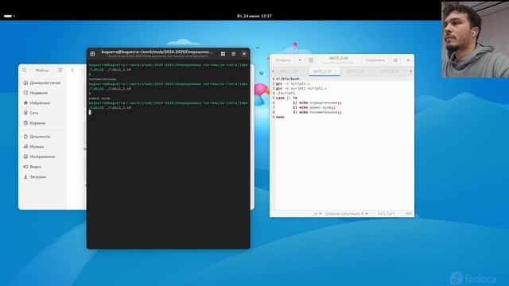The width and height of the screenshot is (509, 286).
Task: Open the text editor hamburger menu
Action: pyautogui.click(x=395, y=60)
